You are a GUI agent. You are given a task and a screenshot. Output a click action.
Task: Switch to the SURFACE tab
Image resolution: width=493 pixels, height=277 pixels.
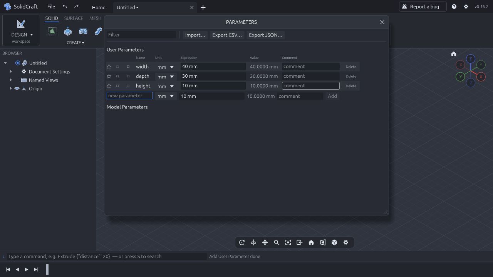(74, 18)
